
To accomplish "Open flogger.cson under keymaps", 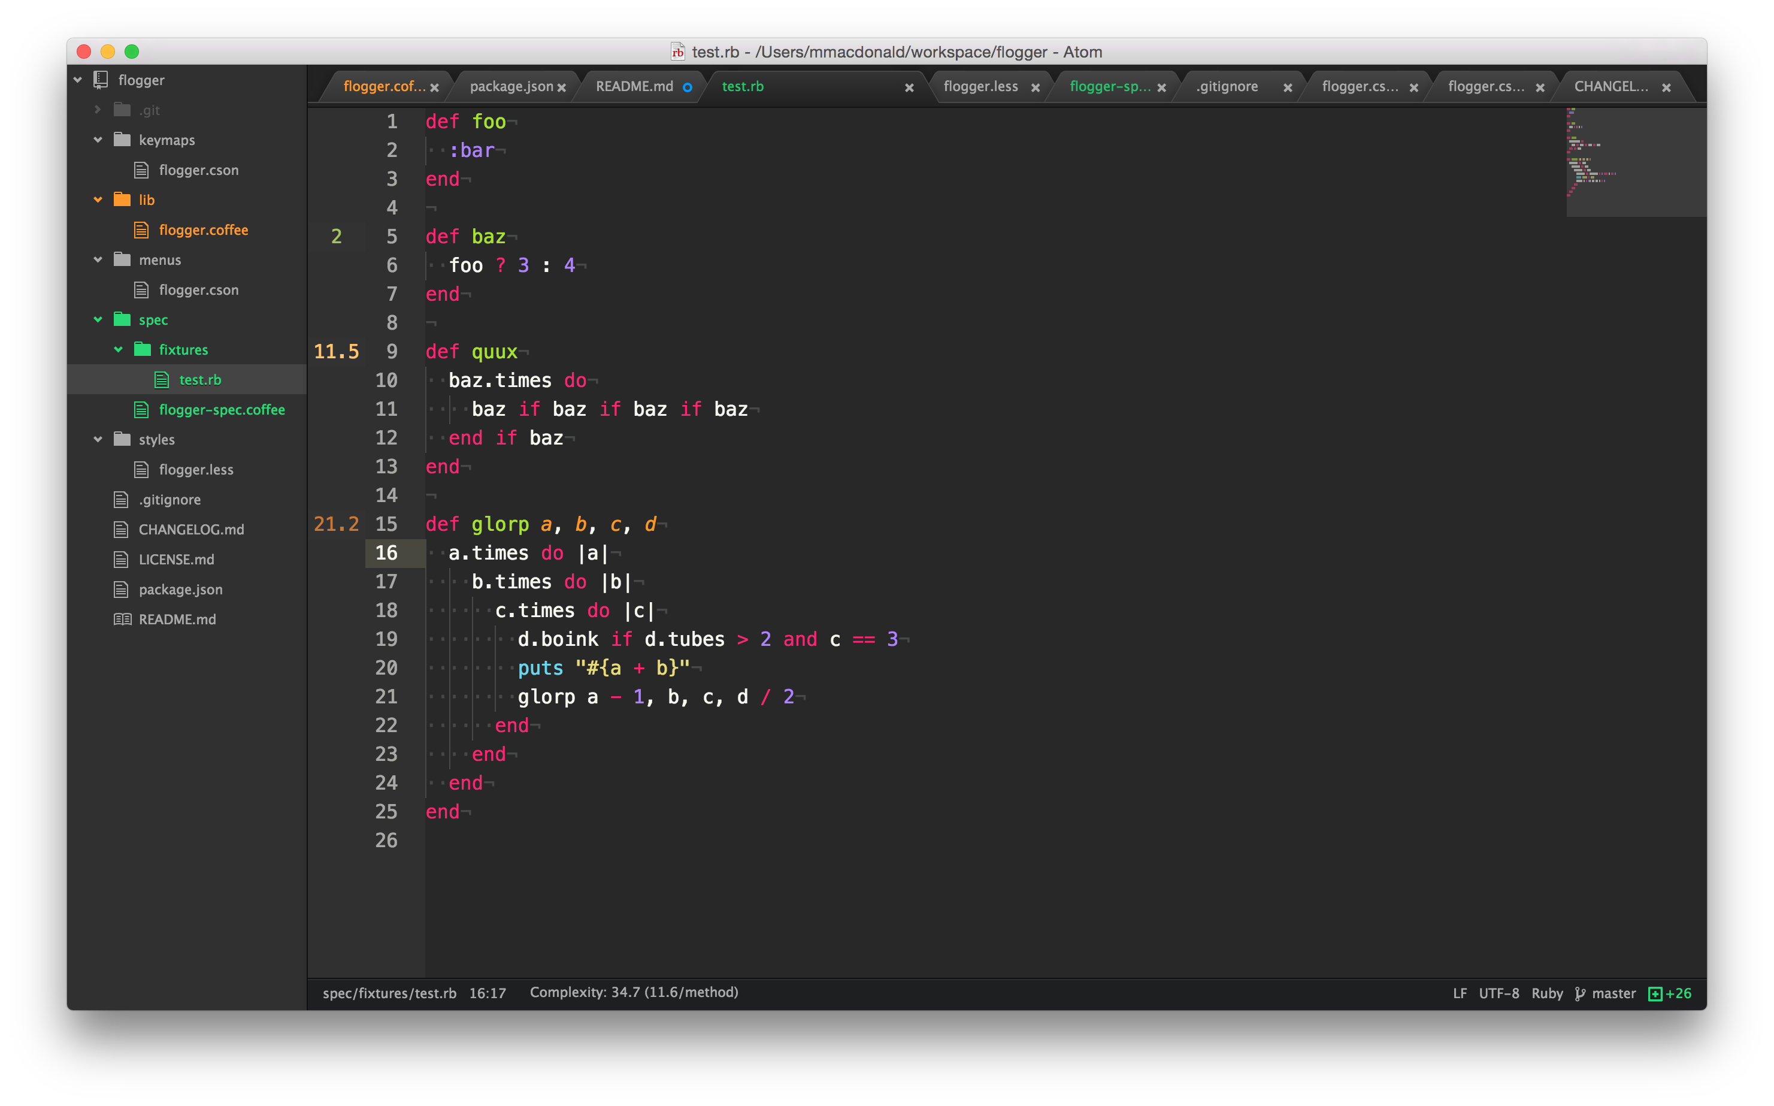I will 198,170.
